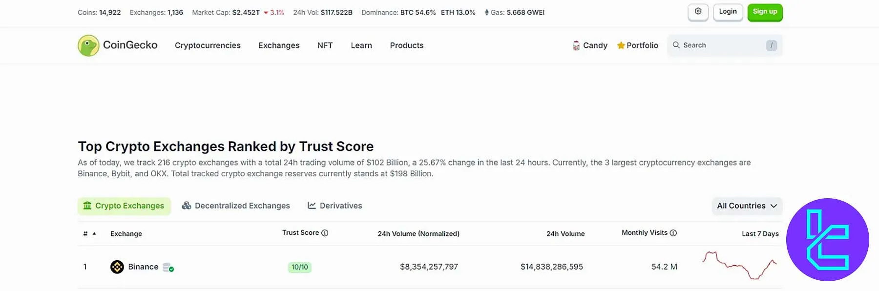Switch to the Crypto Exchanges tab
This screenshot has width=879, height=291.
click(x=124, y=206)
